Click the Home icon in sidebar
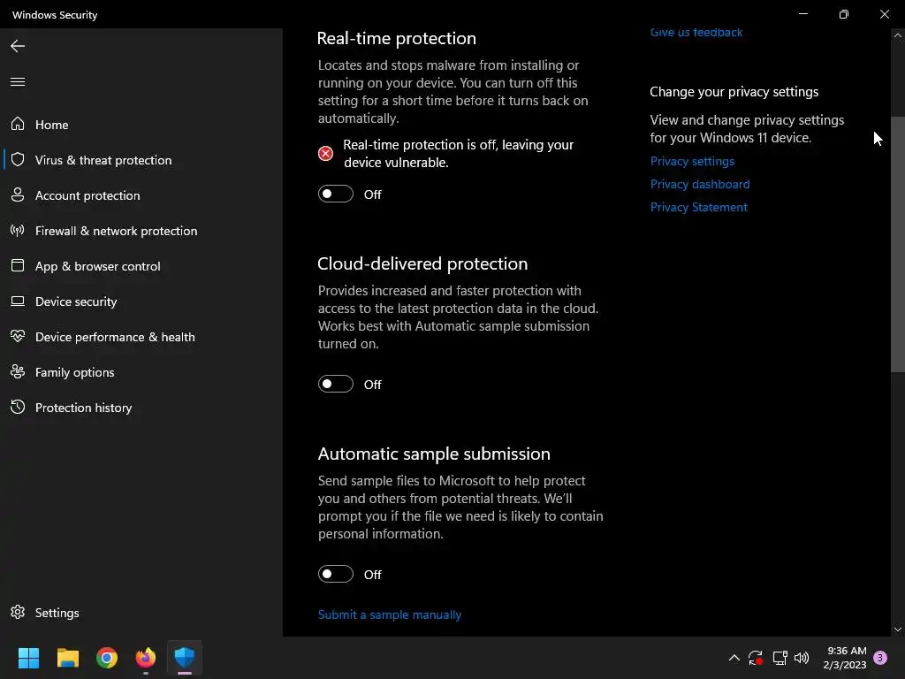 click(18, 125)
